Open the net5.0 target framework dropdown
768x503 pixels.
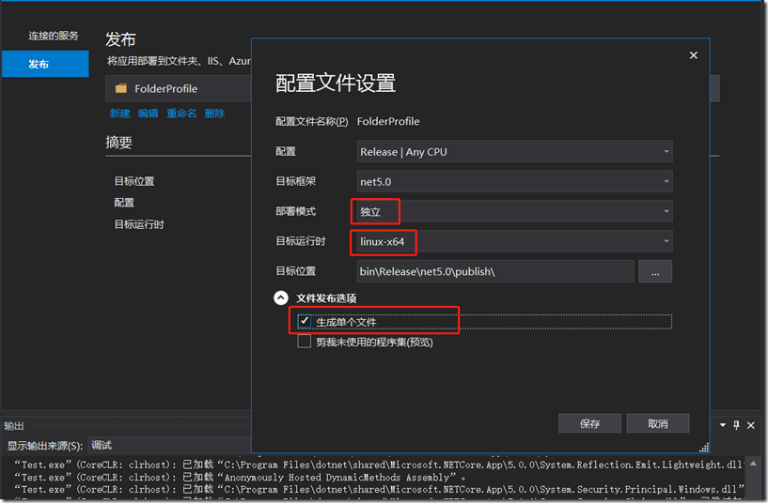click(514, 181)
